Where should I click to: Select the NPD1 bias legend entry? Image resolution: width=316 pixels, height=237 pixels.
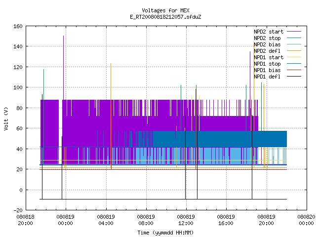coord(277,70)
